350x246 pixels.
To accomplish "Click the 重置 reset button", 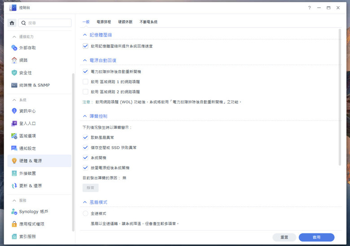I will click(284, 238).
